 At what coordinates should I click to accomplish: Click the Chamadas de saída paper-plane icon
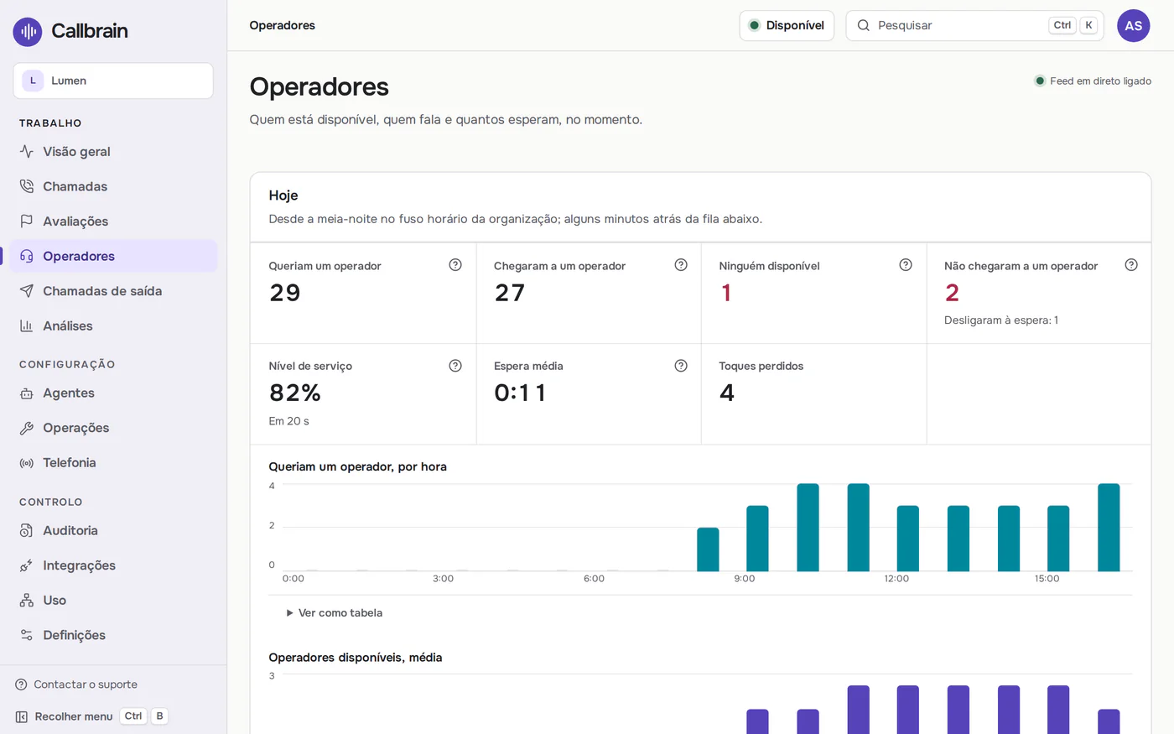[x=27, y=291]
